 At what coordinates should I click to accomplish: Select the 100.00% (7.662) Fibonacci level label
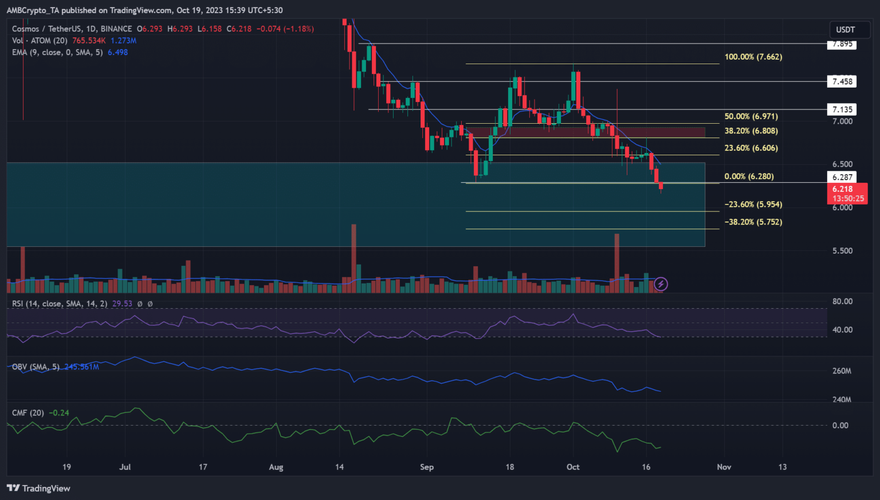pyautogui.click(x=753, y=57)
